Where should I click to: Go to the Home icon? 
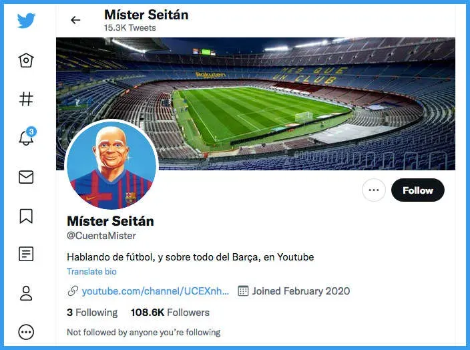(26, 61)
